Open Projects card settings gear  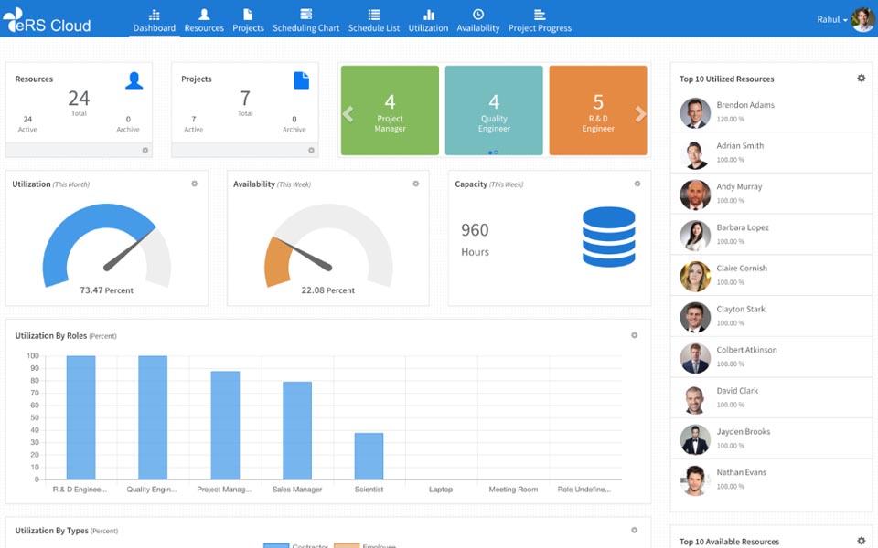pyautogui.click(x=311, y=150)
